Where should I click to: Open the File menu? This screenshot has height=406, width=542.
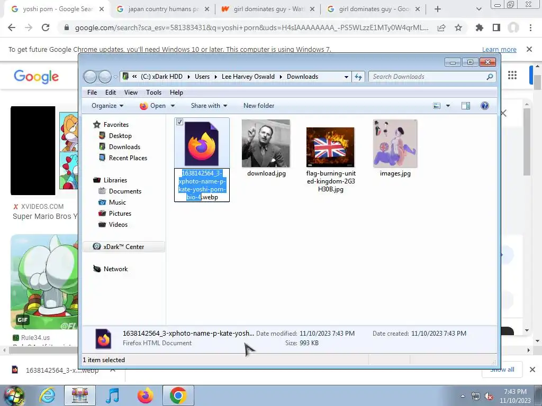tap(92, 93)
